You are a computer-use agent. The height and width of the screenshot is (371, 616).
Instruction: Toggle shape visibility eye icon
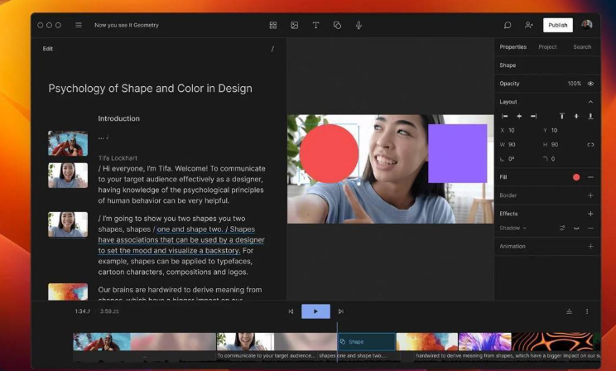(590, 84)
